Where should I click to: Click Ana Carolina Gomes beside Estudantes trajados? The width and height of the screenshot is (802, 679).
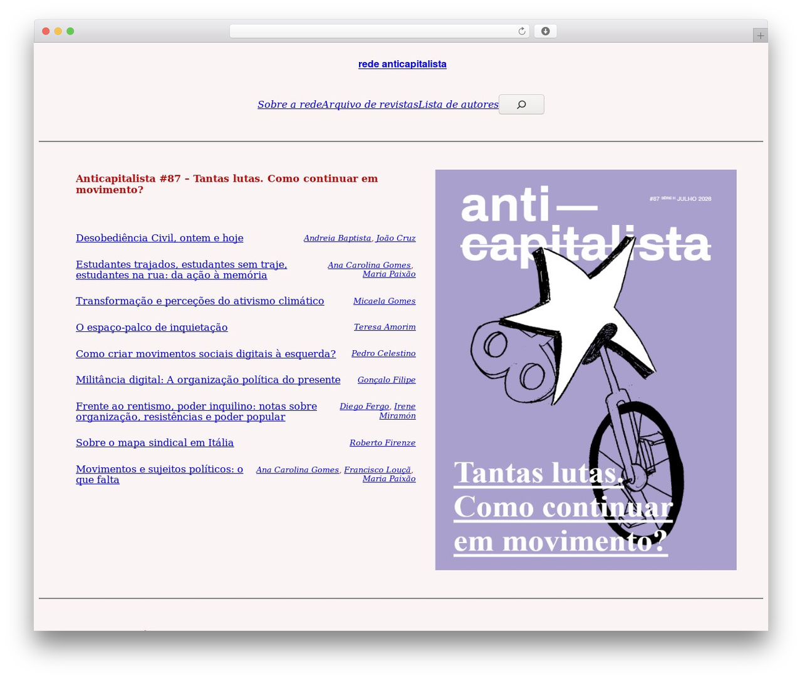(x=369, y=266)
